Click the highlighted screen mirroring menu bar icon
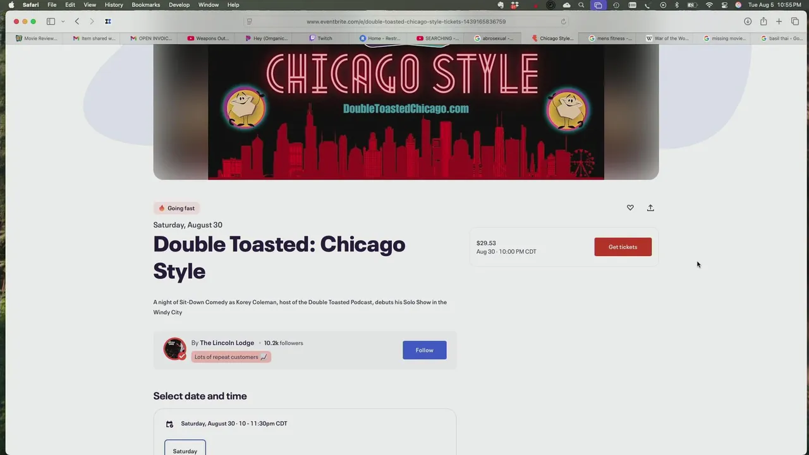Viewport: 809px width, 455px height. [x=598, y=5]
